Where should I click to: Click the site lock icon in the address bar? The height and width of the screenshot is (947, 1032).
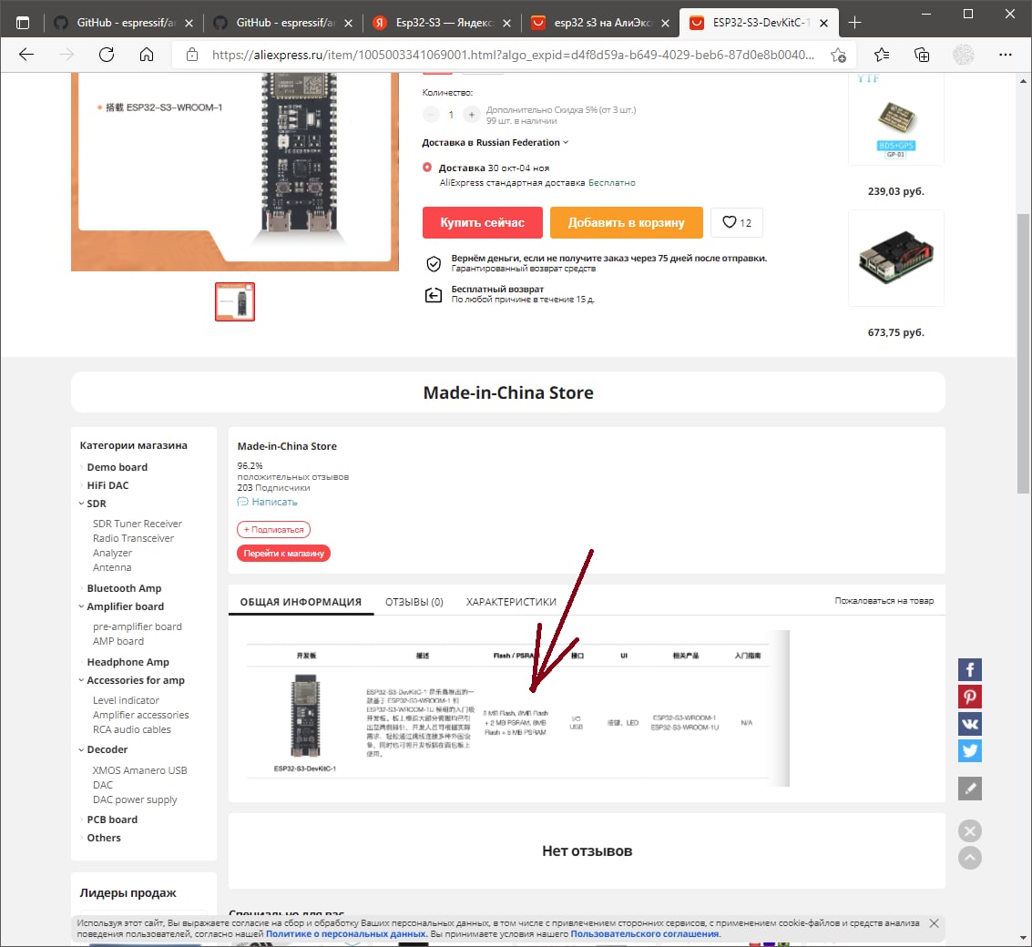coord(192,55)
